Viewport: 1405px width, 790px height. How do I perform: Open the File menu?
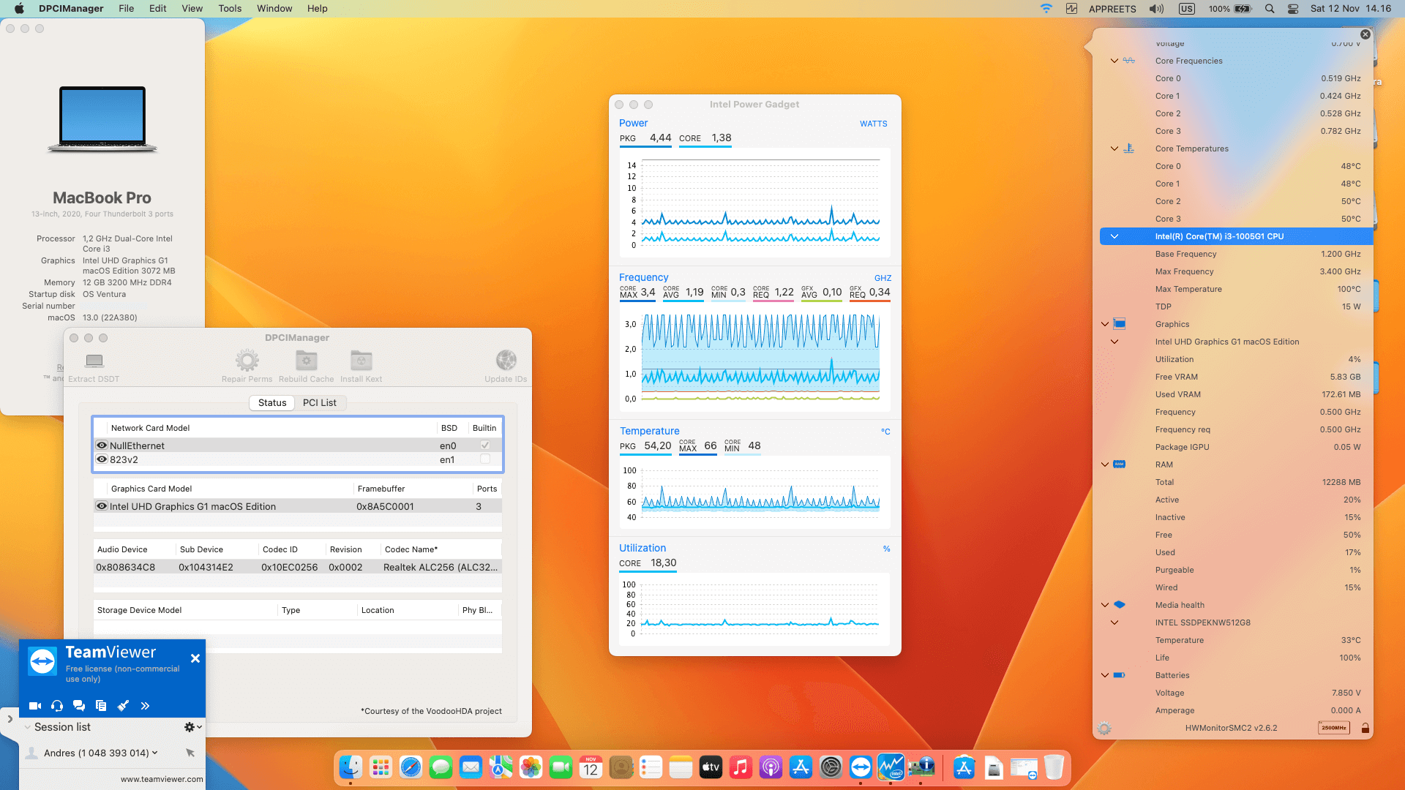click(126, 9)
